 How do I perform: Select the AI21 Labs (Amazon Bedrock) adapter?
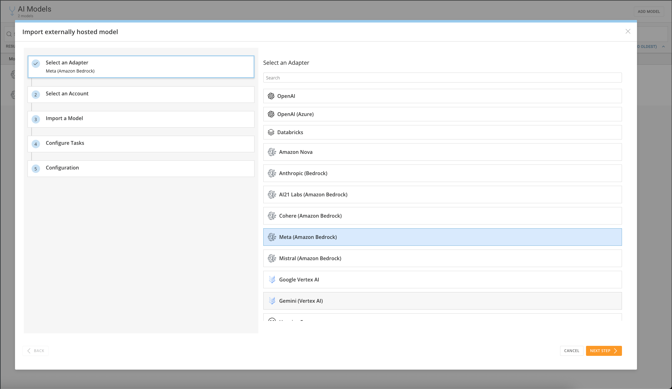[442, 194]
